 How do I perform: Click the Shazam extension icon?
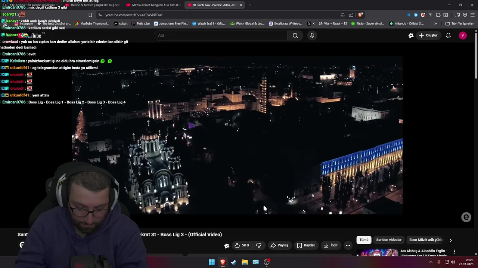416,15
